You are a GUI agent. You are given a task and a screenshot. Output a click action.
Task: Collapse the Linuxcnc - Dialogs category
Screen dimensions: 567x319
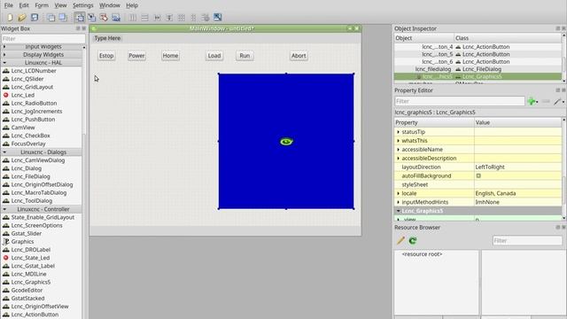tap(4, 152)
